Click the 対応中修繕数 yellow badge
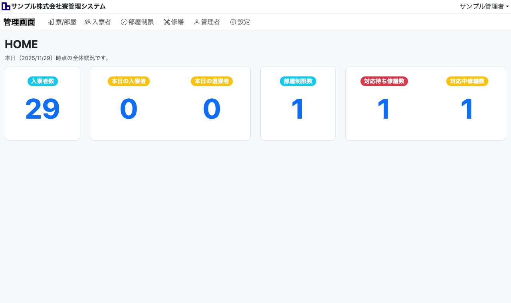The image size is (511, 303). [467, 81]
